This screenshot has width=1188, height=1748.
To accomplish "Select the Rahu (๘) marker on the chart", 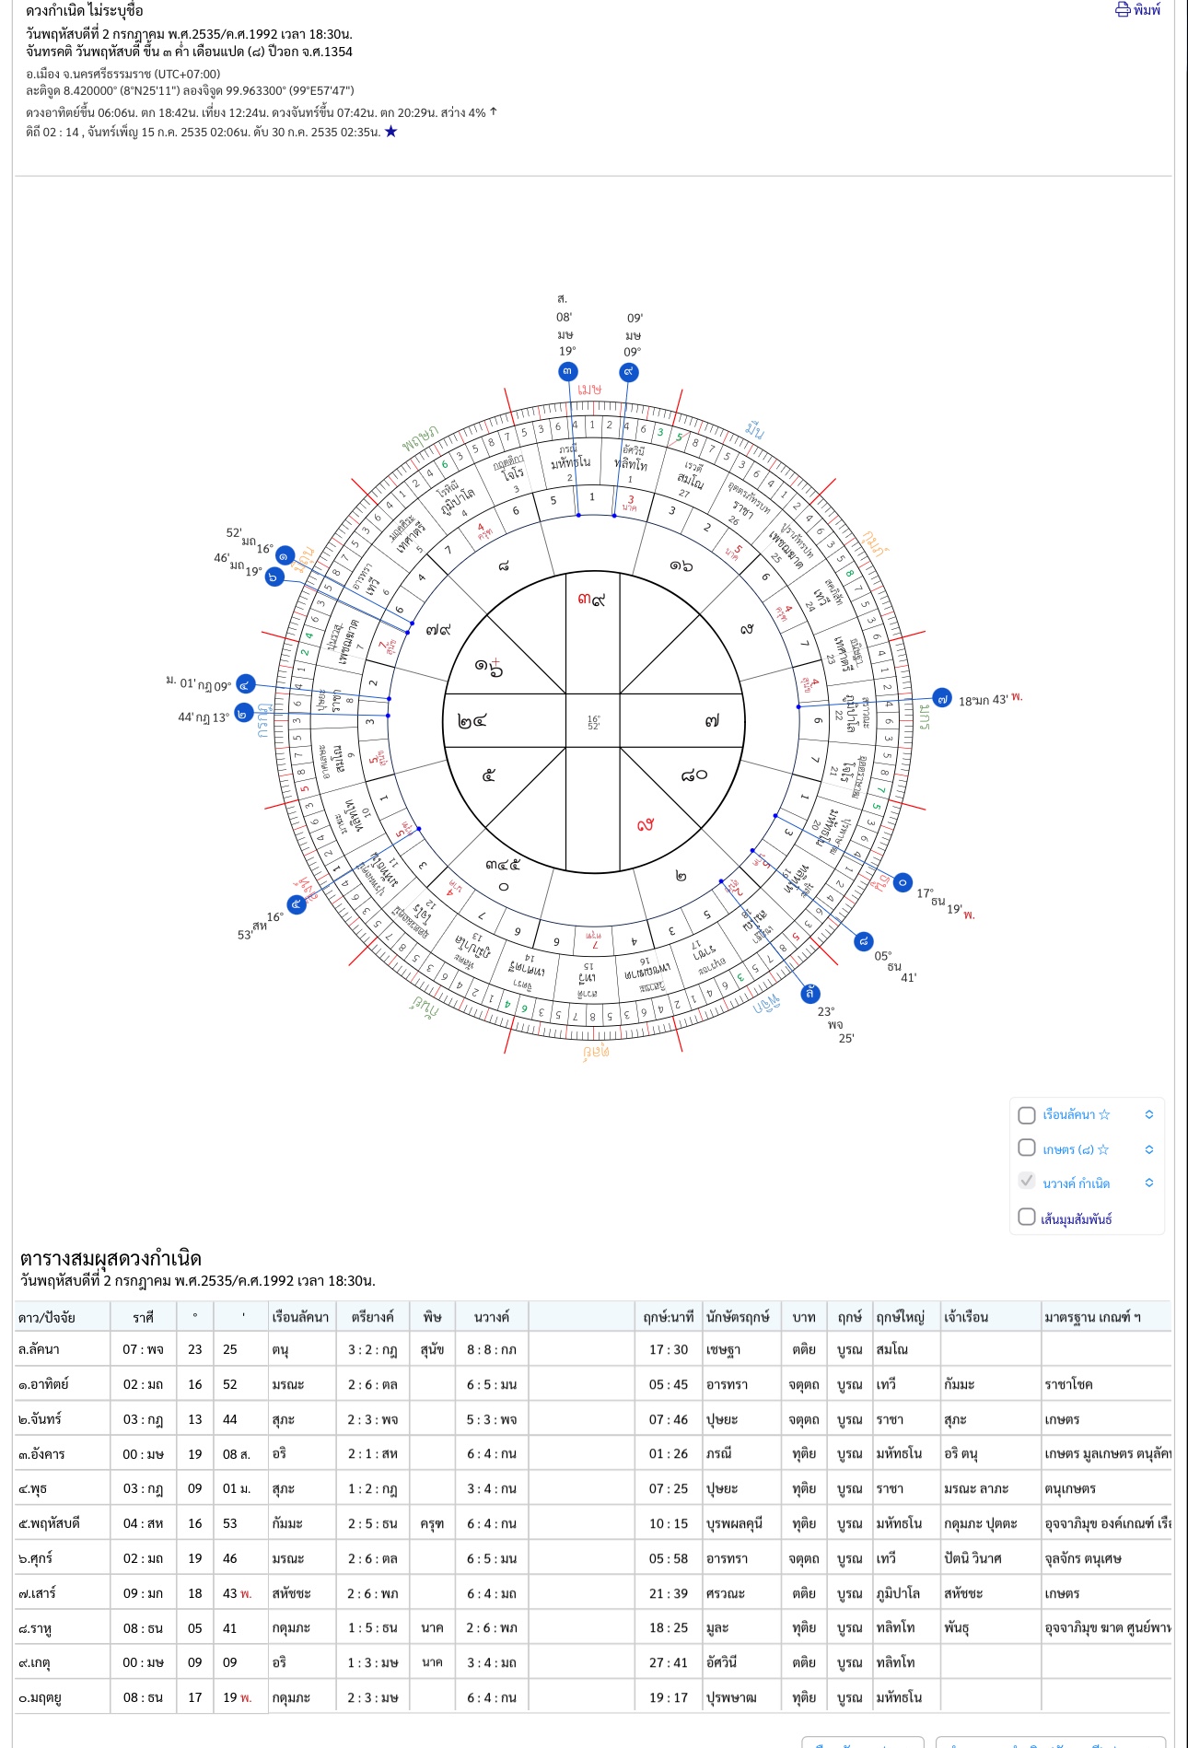I will 863,941.
